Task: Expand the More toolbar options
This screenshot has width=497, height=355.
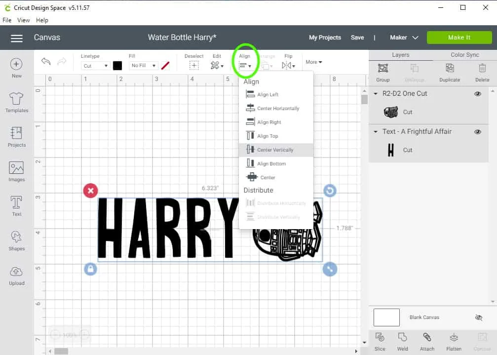Action: pyautogui.click(x=314, y=62)
